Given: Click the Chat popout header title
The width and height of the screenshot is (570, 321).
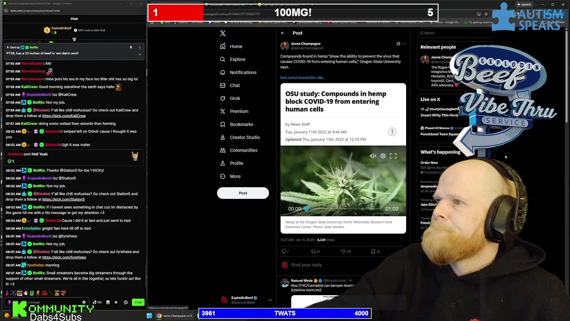Looking at the screenshot, I should click(x=74, y=19).
